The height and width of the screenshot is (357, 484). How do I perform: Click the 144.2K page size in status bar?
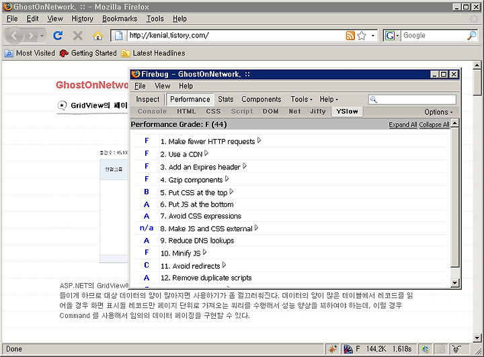376,350
